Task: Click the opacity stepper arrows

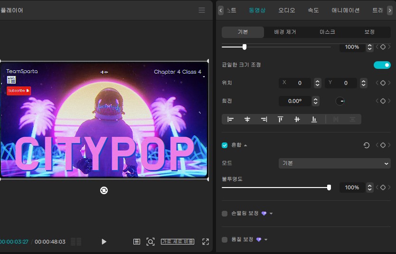Action: click(370, 188)
